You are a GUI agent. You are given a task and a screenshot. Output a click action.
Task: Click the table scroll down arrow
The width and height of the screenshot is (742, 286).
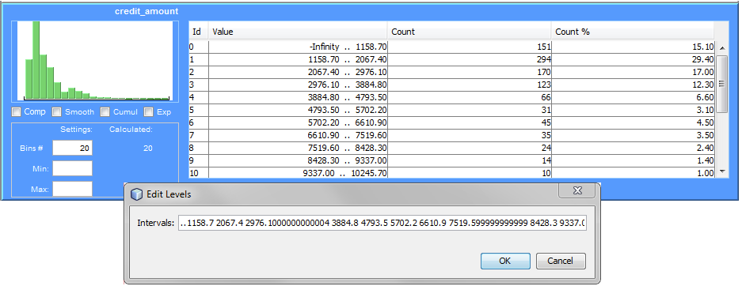pyautogui.click(x=722, y=171)
